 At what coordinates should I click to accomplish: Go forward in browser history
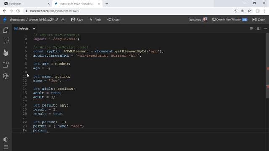(x=11, y=11)
